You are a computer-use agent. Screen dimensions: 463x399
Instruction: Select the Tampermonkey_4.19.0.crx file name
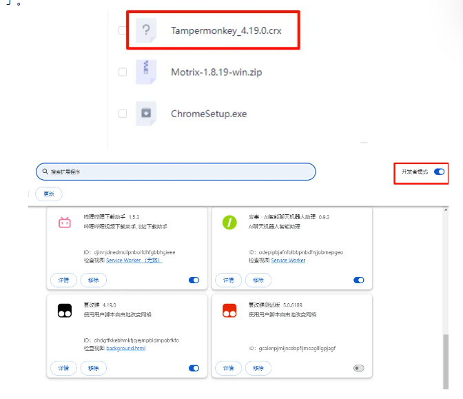[226, 31]
